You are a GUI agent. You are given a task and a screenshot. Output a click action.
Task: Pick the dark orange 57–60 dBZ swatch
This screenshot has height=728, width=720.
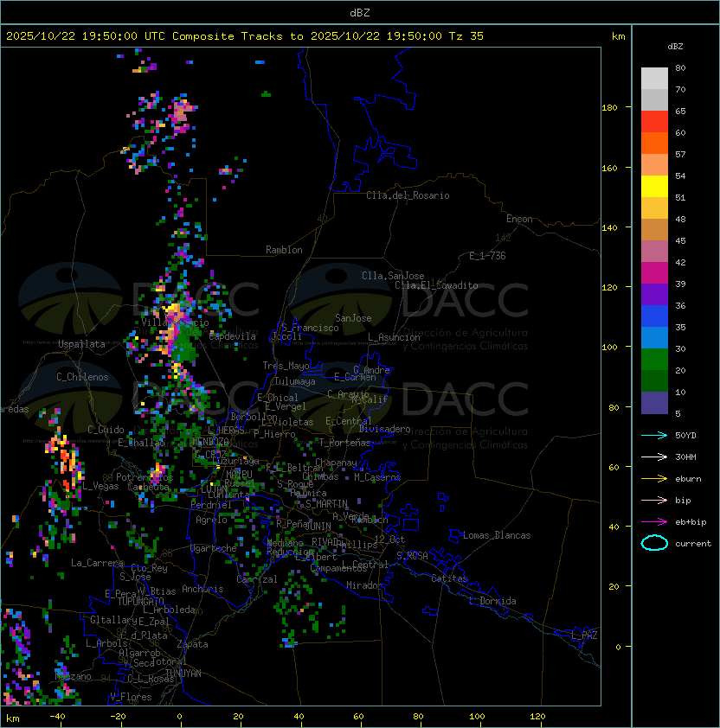(x=654, y=143)
